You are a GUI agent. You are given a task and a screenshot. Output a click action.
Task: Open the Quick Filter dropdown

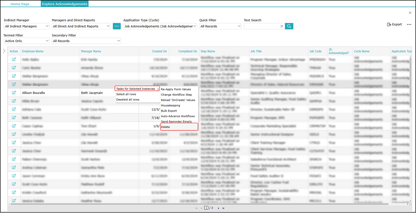pos(220,26)
